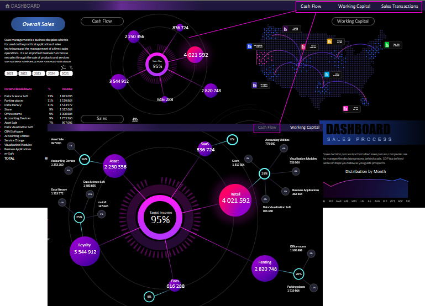Click the green document marker on map
The height and width of the screenshot is (306, 425).
(x=387, y=44)
